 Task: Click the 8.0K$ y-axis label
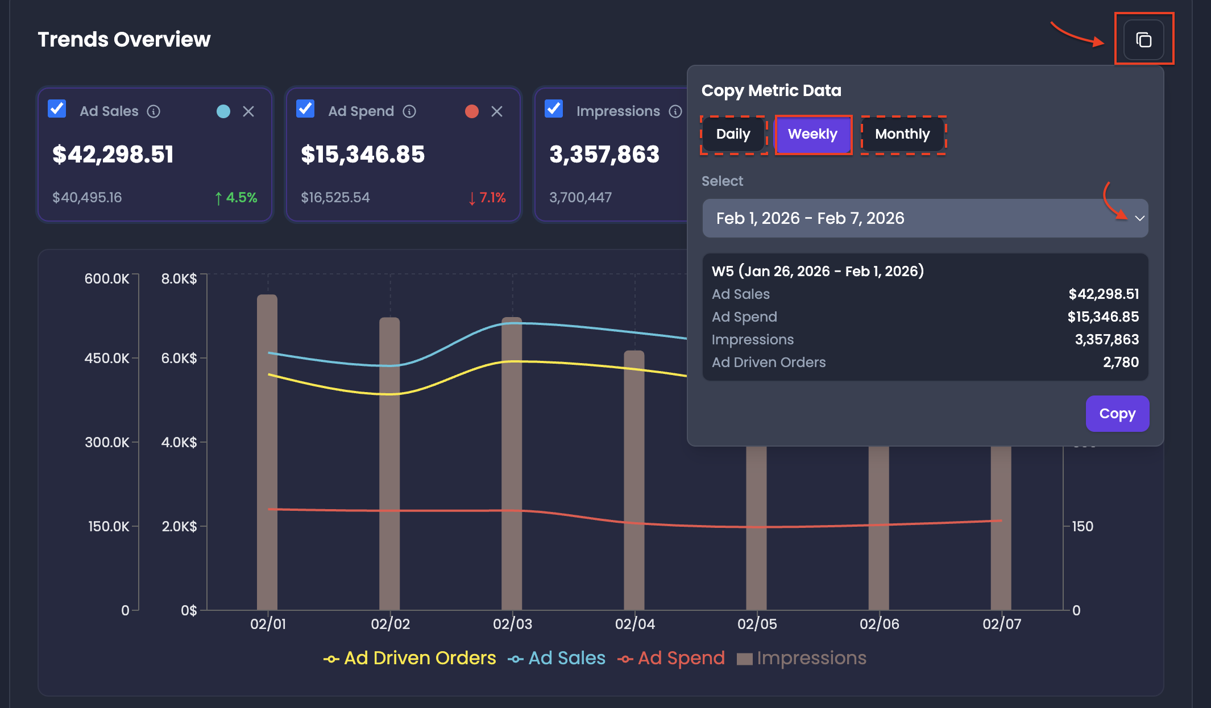(179, 278)
